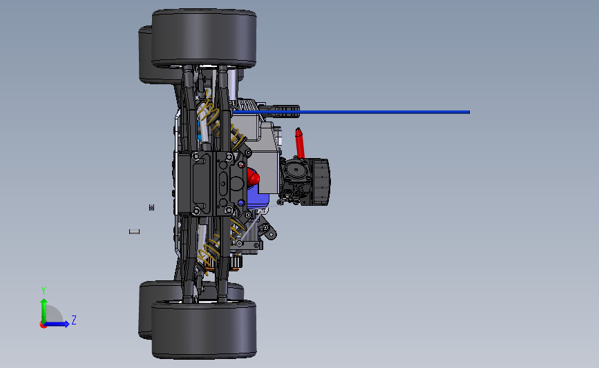
Task: Select the red pointed pin above carburetor
Action: click(300, 143)
